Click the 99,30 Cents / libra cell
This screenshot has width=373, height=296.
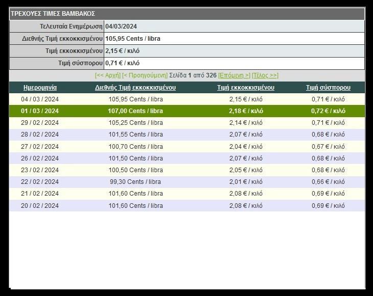[135, 182]
